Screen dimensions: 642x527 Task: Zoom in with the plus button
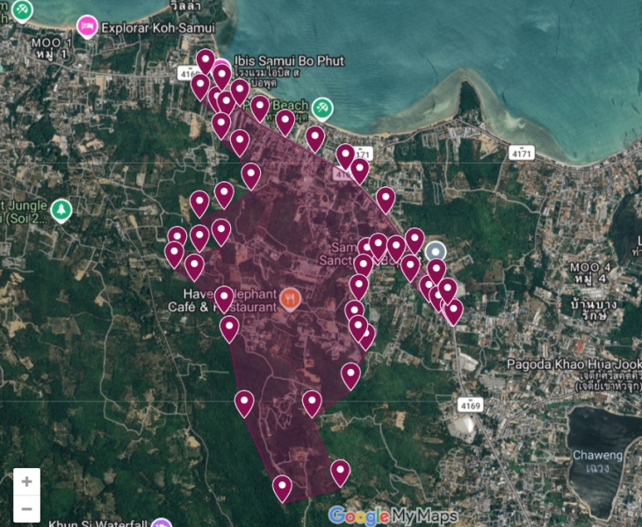[26, 481]
